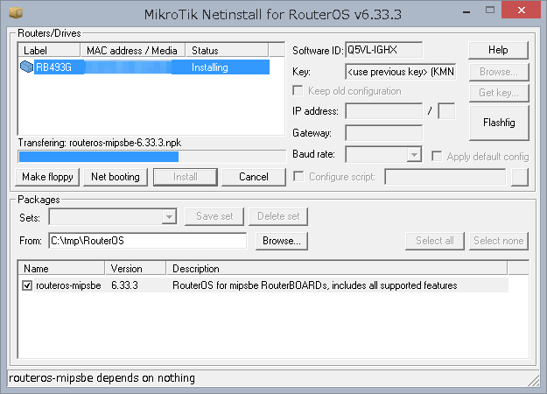Click the netmask field after the slash
The image size is (547, 394).
tap(446, 111)
